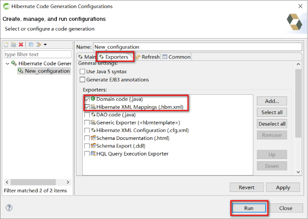Select the Exporters tab
The height and width of the screenshot is (219, 308).
(x=115, y=57)
